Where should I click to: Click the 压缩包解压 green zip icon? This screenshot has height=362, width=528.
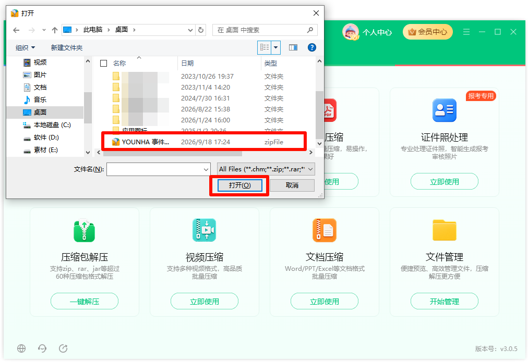click(x=84, y=230)
